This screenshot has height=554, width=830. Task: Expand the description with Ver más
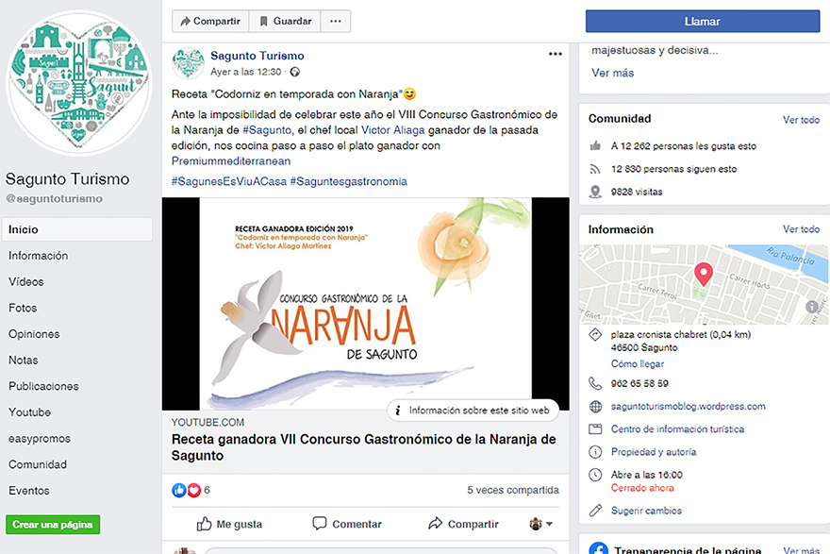(x=612, y=73)
